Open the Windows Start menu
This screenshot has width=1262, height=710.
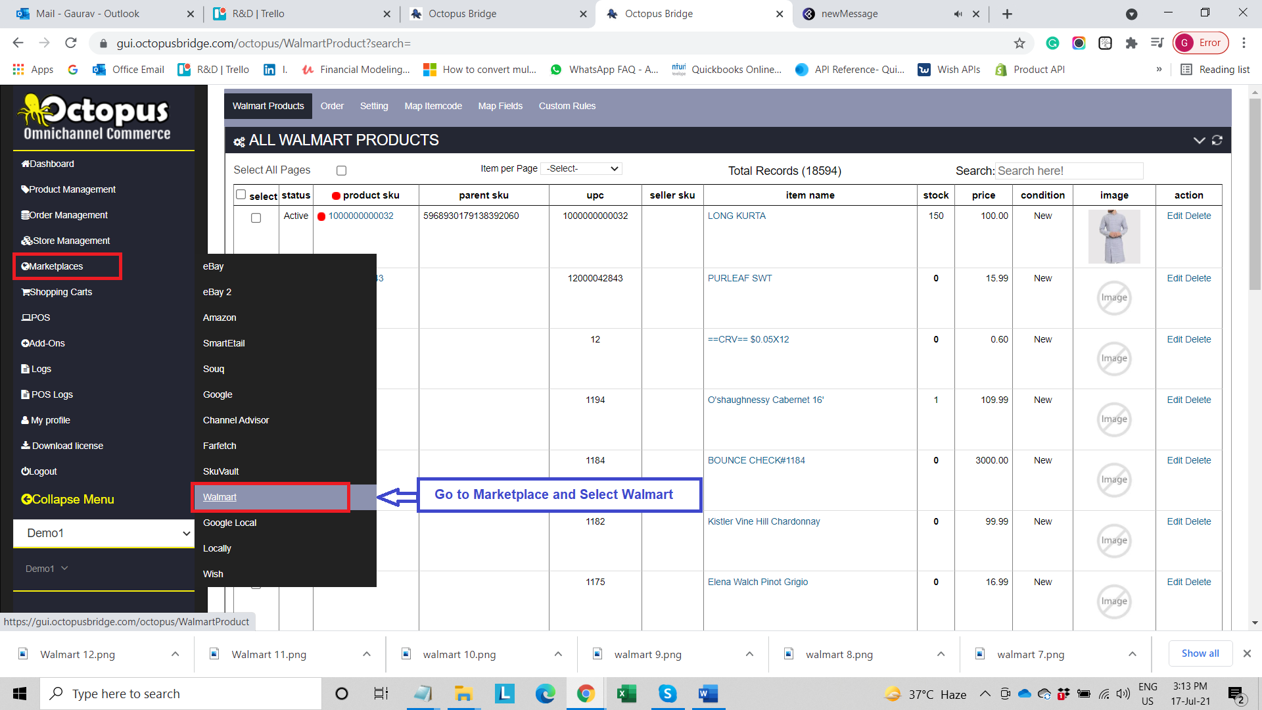(x=20, y=694)
